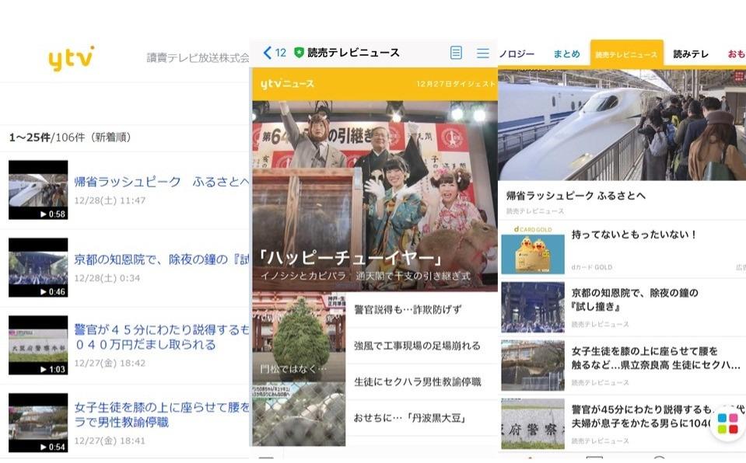
Task: Click timestamp 12/27(金) 18:41
Action: coord(110,440)
